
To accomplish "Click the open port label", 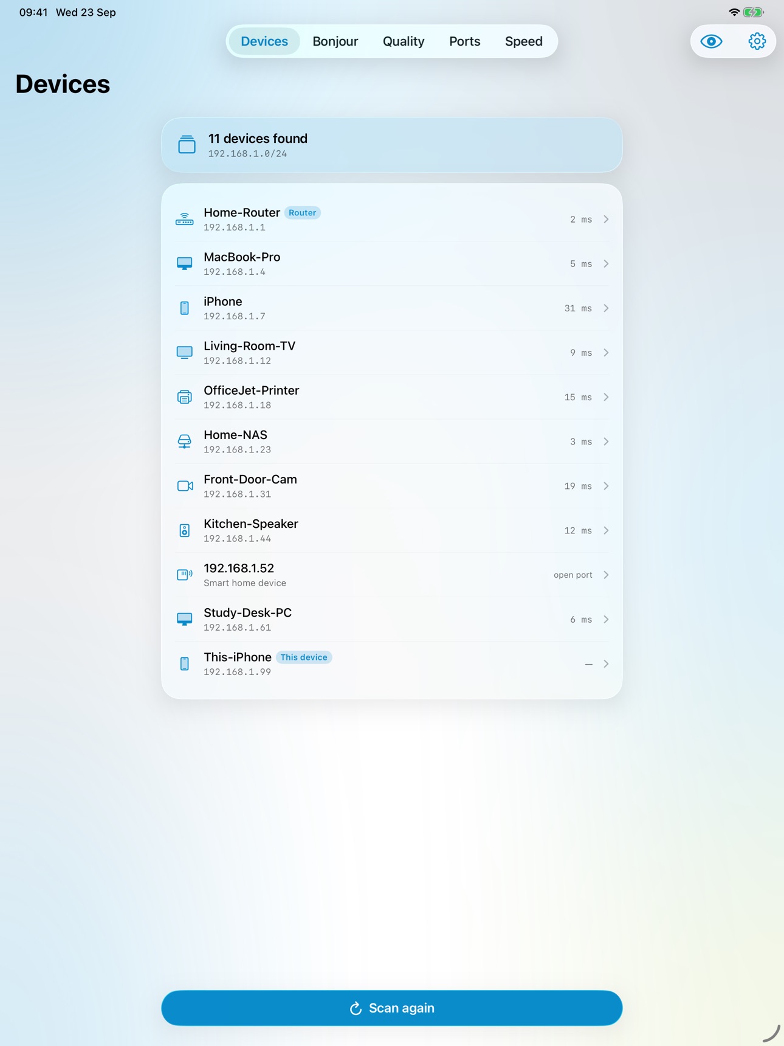I will pos(573,575).
